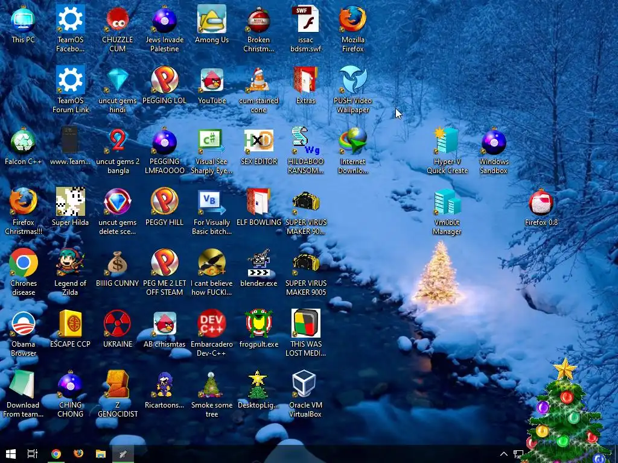Open uncut gems delete sce... icon

[x=118, y=201]
